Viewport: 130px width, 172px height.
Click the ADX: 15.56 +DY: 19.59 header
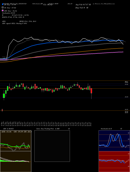tap(16, 132)
